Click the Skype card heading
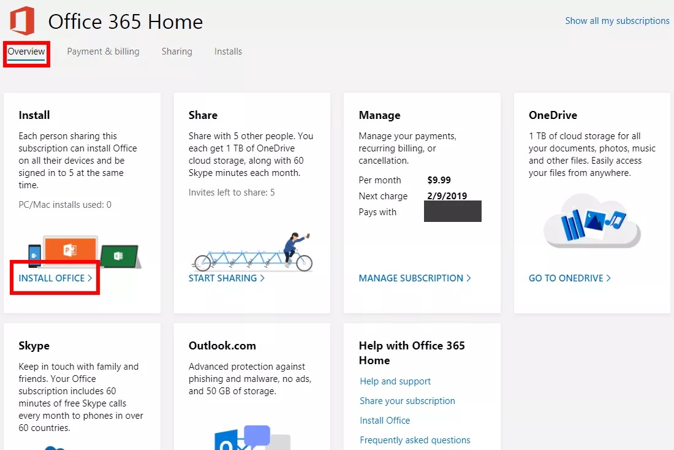674x450 pixels. coord(34,346)
